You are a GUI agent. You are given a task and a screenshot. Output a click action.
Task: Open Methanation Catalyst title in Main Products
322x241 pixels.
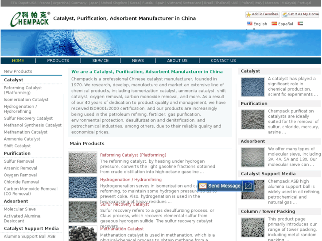point(122,229)
